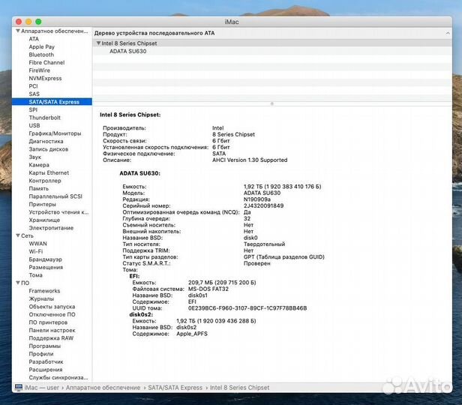This screenshot has height=405, width=462.
Task: Open NVMExpress in the sidebar
Action: pyautogui.click(x=45, y=78)
